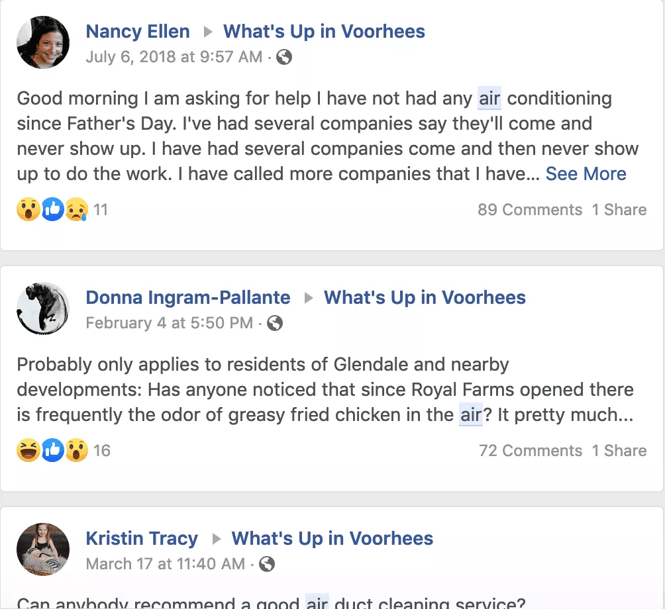Open the Kristin Tracy name link
The image size is (665, 609).
pyautogui.click(x=142, y=538)
